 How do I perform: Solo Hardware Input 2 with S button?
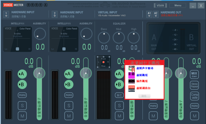click(69, 106)
